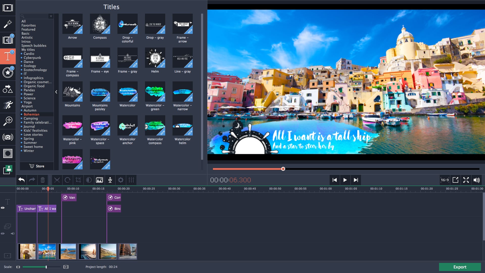Open the Filters panel with the magic wand icon

[8, 24]
